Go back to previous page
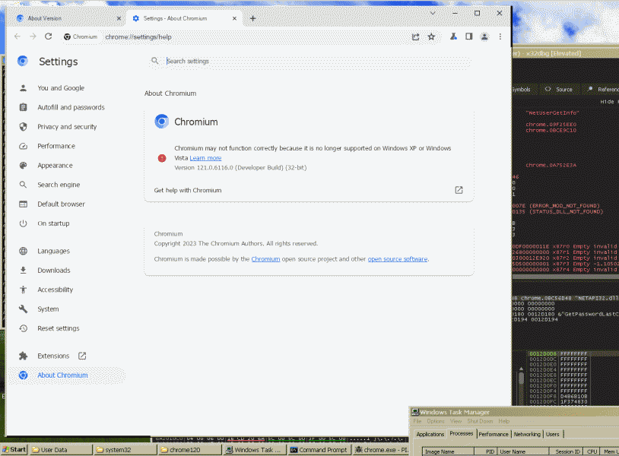The image size is (619, 456). (17, 36)
